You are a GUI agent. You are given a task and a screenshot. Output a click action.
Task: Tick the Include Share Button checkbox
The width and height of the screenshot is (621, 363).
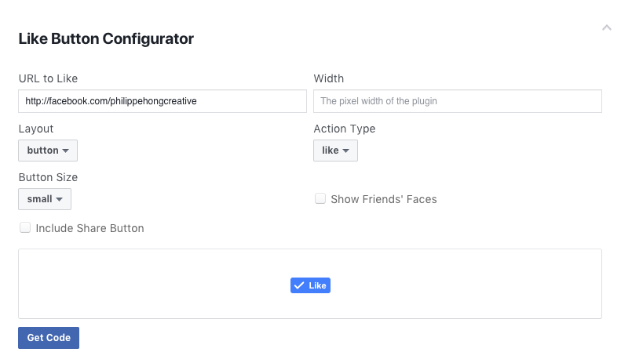25,227
